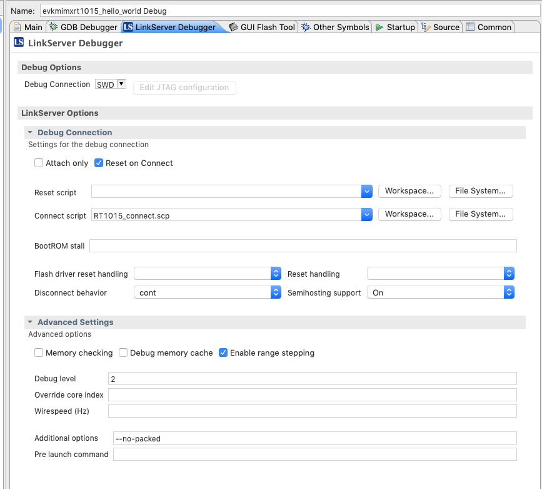Click the GUI Flash Tool chip icon

(x=234, y=27)
